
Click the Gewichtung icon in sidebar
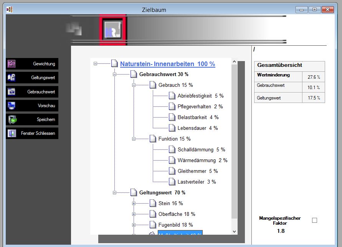12,64
